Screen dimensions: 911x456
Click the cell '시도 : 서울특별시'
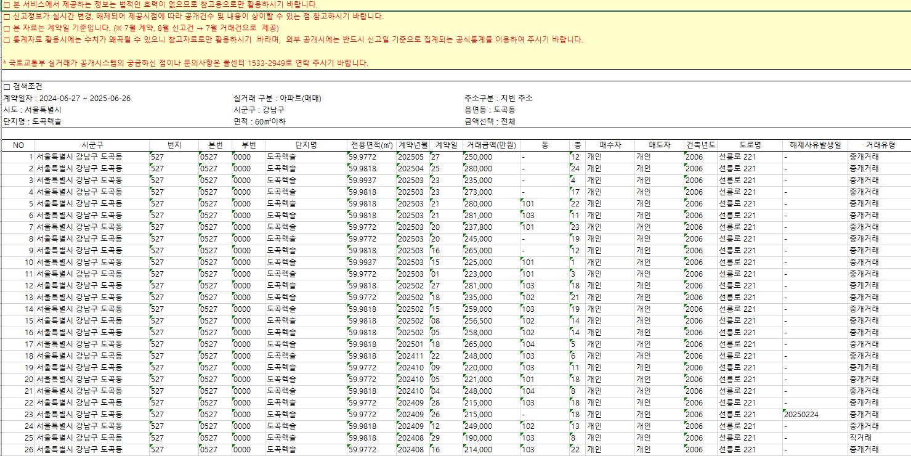(x=32, y=110)
